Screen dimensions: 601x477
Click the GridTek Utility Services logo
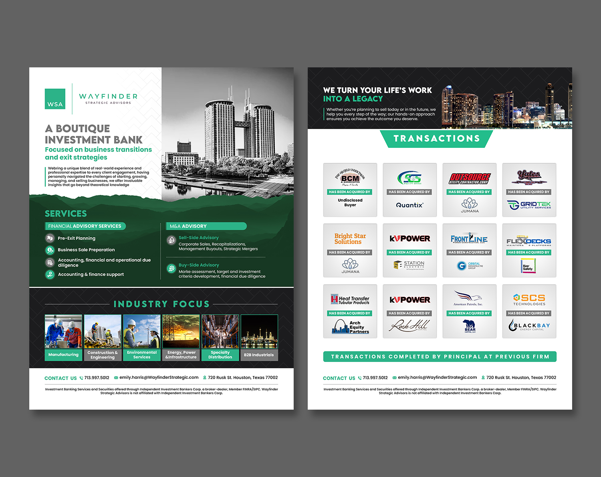click(529, 205)
